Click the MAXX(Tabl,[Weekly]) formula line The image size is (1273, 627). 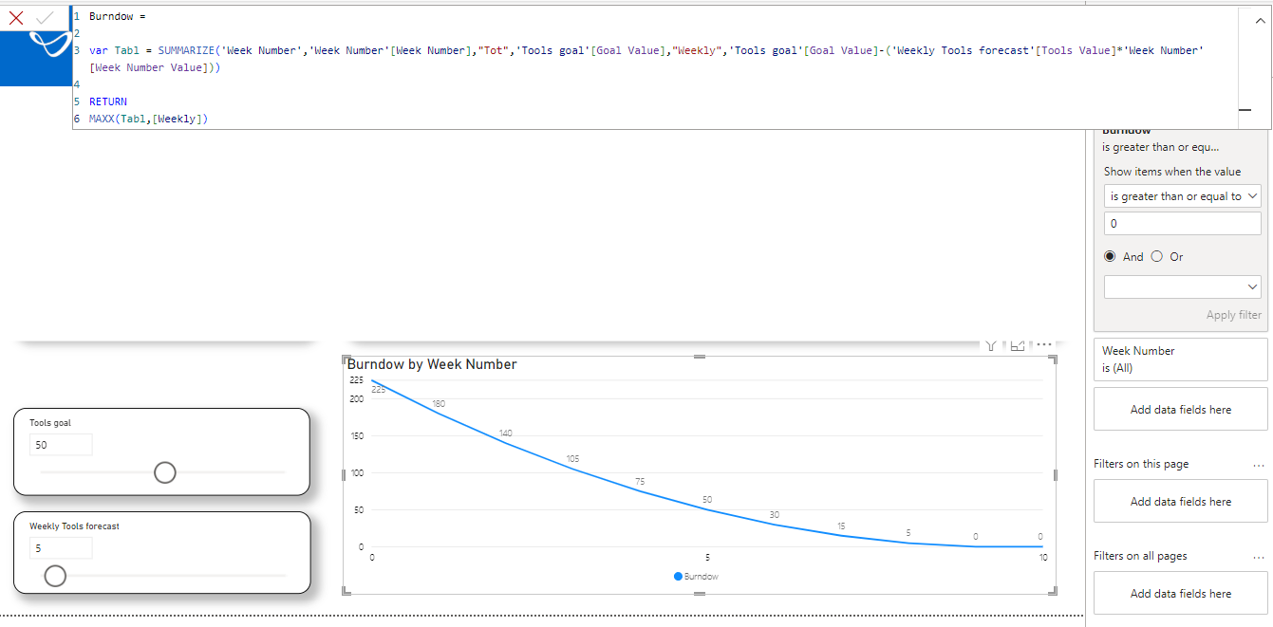(148, 119)
